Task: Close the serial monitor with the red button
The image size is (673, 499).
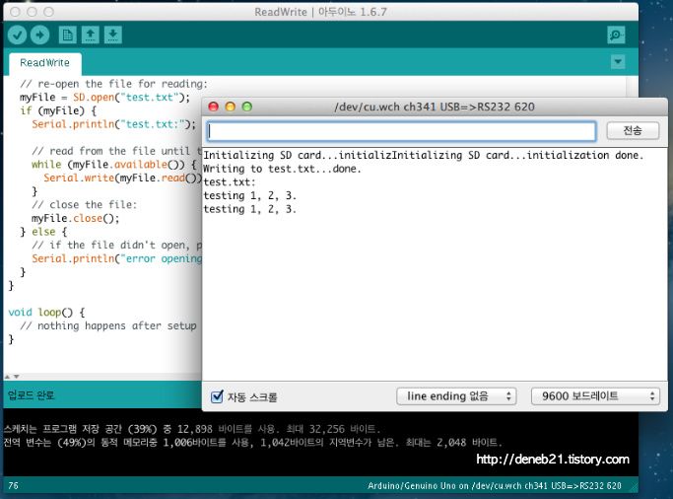Action: (x=213, y=107)
